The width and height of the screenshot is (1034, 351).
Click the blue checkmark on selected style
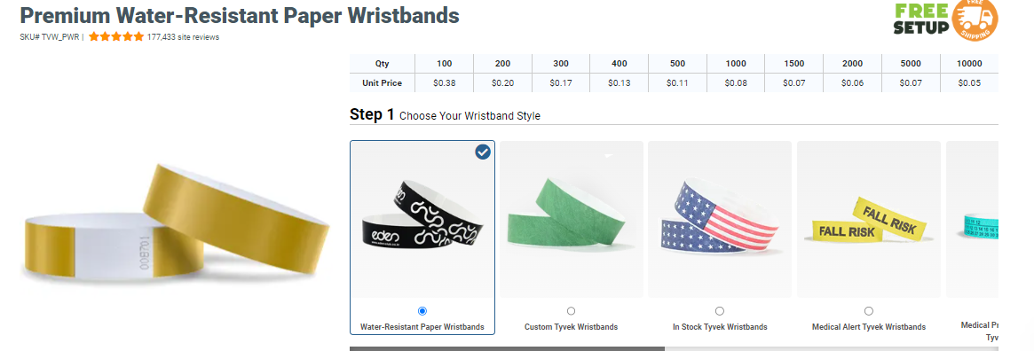pyautogui.click(x=483, y=152)
